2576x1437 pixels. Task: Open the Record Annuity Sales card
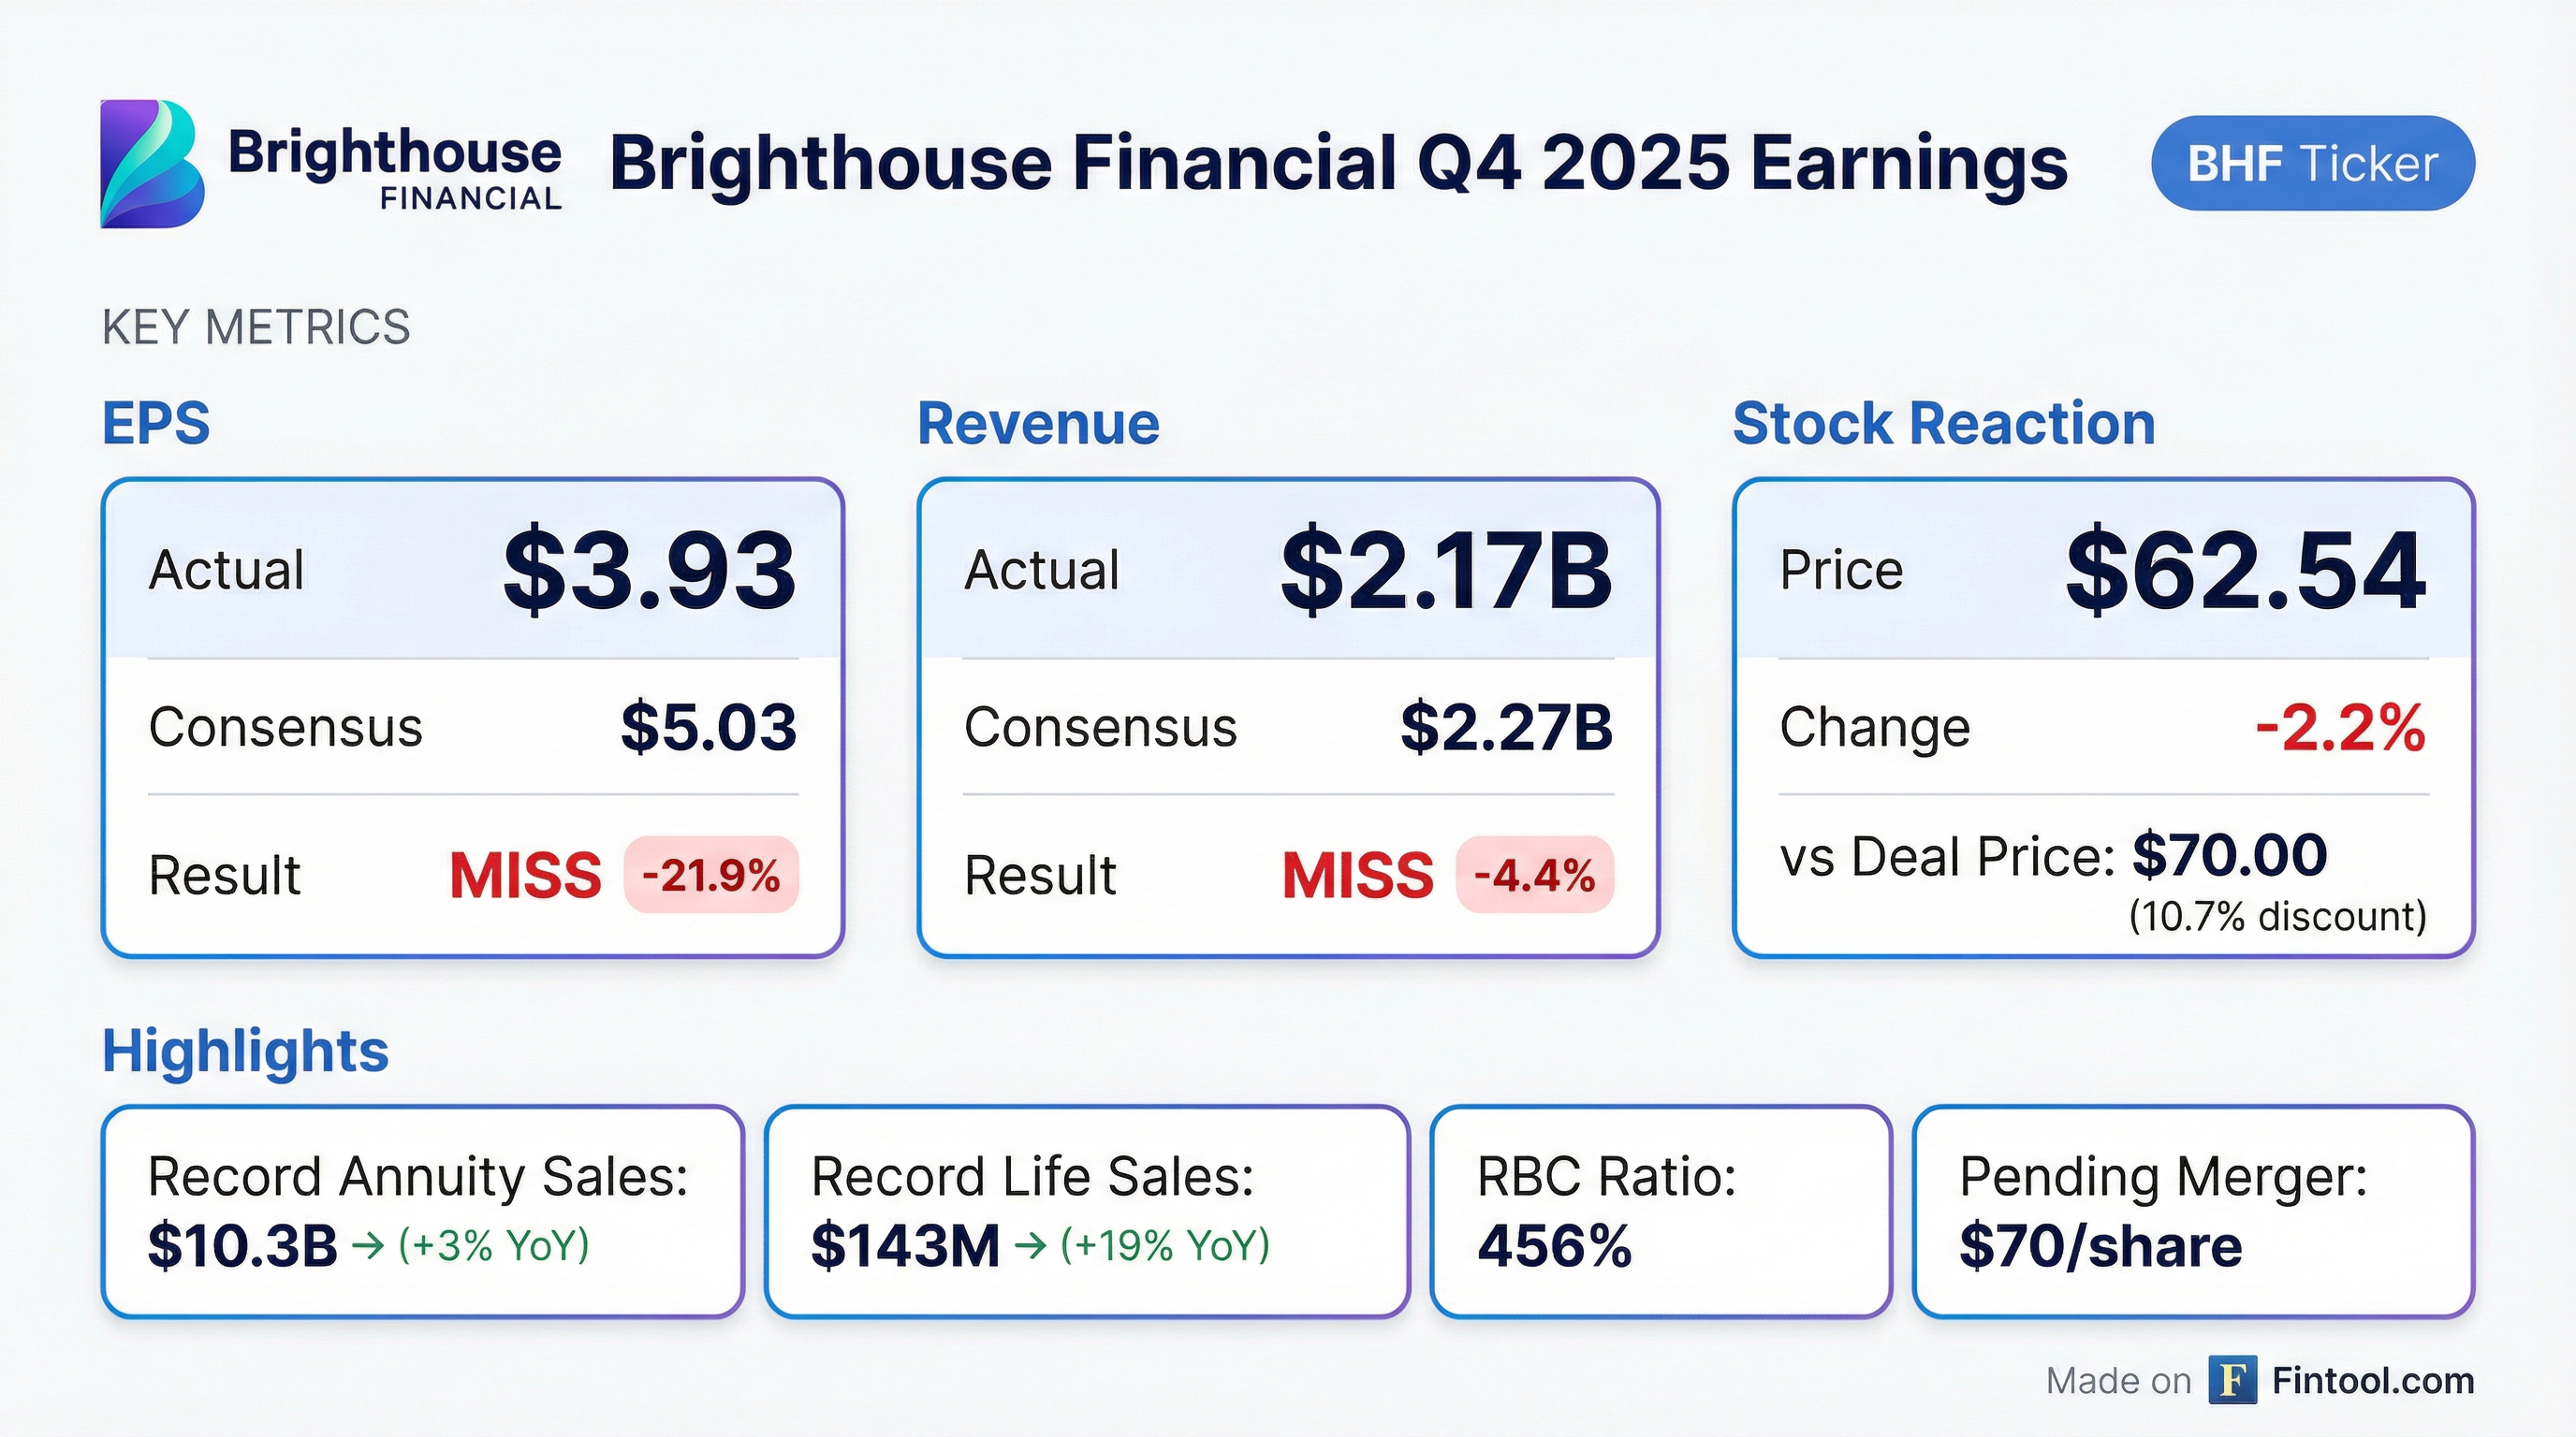tap(422, 1212)
